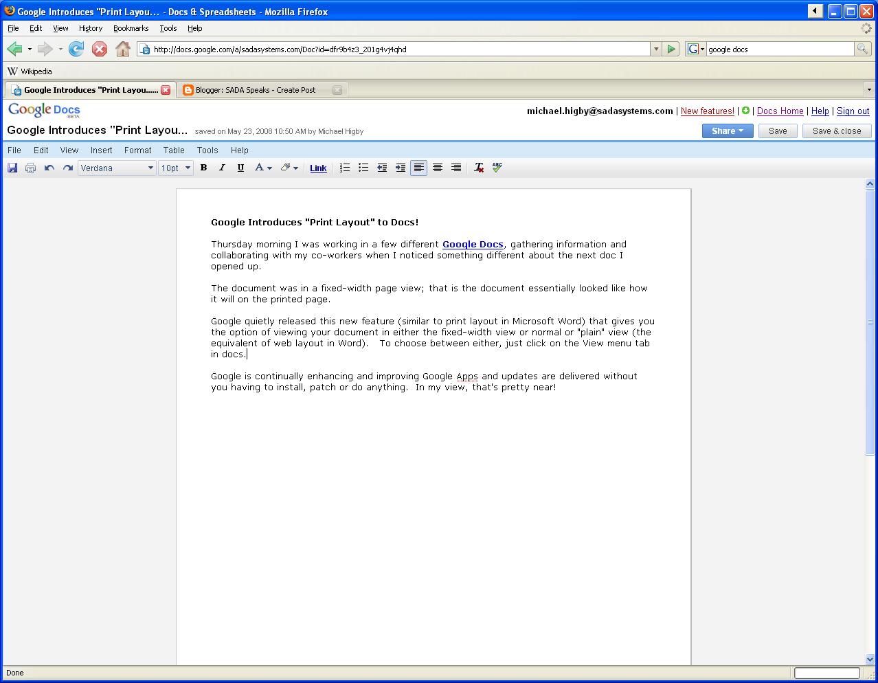This screenshot has height=683, width=878.
Task: Click the vertical scrollbar thumb
Action: tap(870, 321)
